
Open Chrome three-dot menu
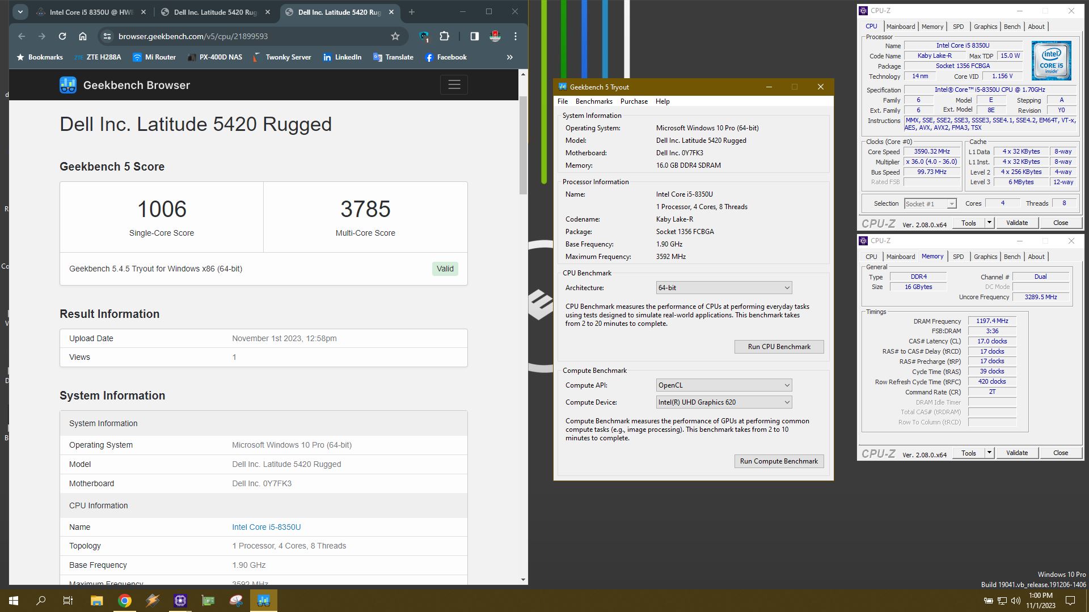[x=516, y=36]
